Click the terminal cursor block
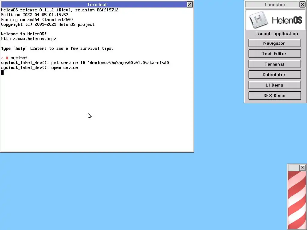 point(2,72)
